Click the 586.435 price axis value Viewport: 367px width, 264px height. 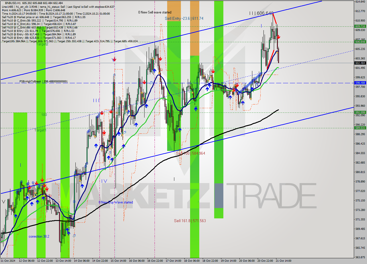tap(360, 144)
